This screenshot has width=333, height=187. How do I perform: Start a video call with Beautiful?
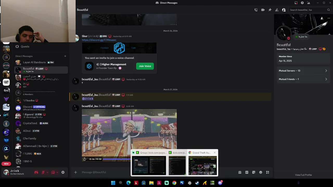263,10
